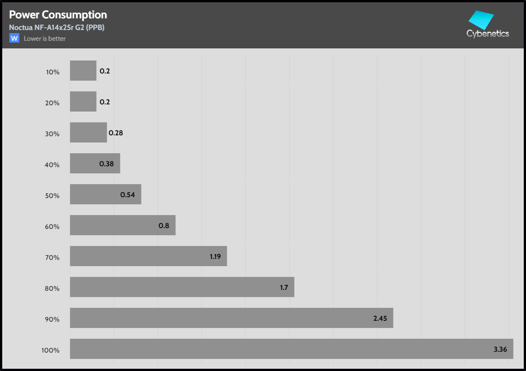Select the 30% bar

click(88, 133)
